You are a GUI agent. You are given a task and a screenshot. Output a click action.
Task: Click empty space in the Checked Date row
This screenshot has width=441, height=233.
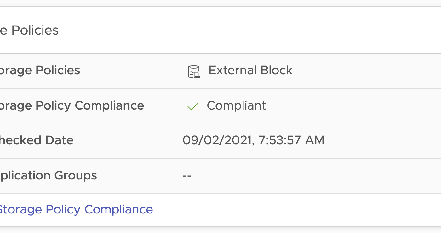[378, 140]
